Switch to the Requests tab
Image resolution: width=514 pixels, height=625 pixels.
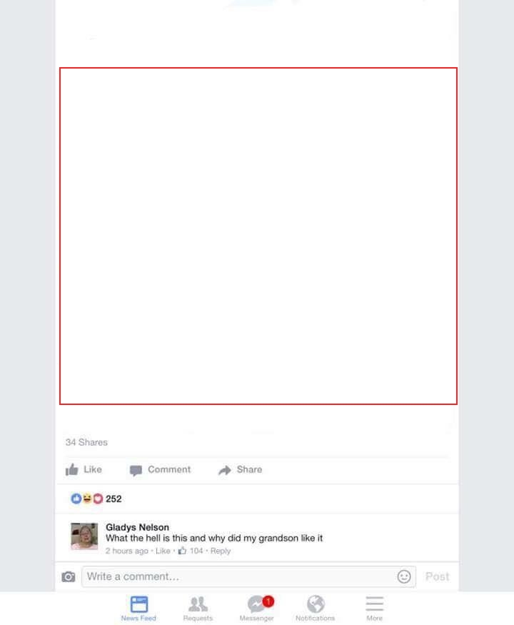pos(198,609)
